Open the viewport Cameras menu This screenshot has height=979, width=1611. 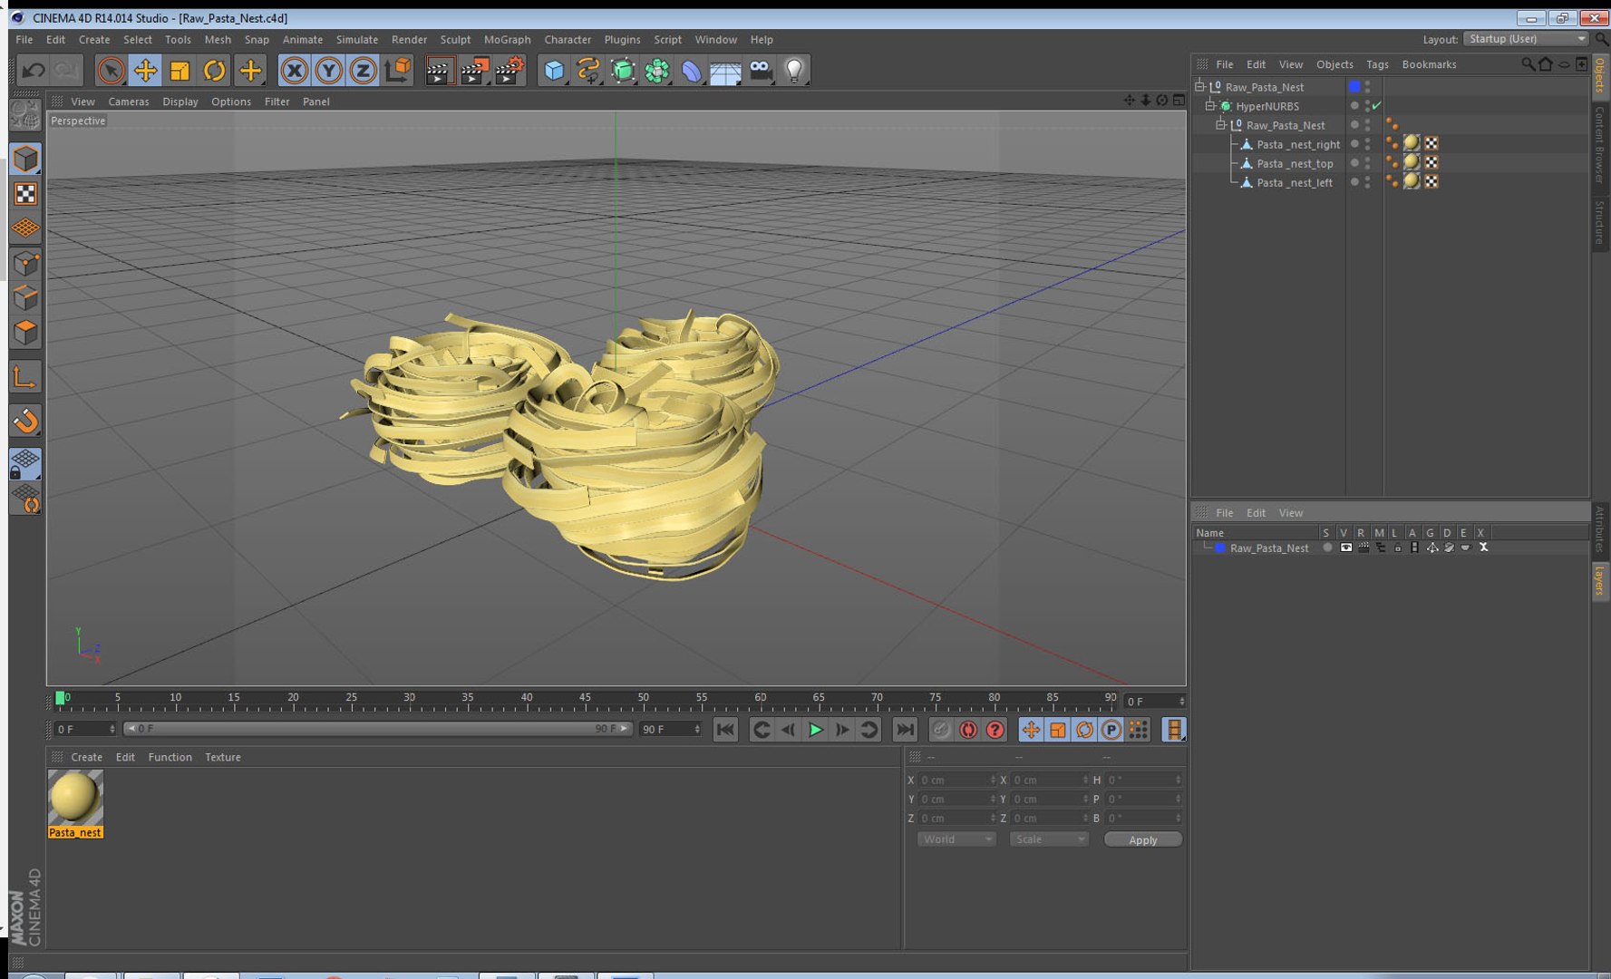129,102
